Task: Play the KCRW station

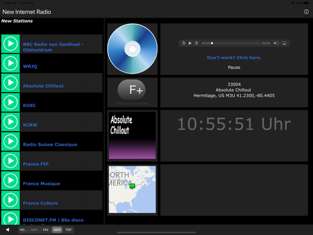Action: point(10,122)
